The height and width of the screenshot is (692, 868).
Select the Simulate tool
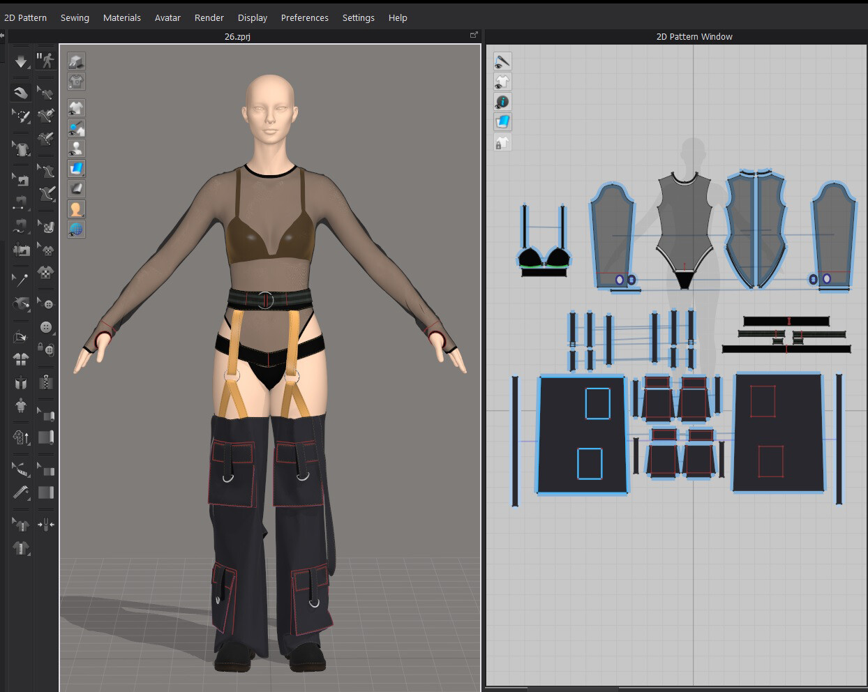20,61
